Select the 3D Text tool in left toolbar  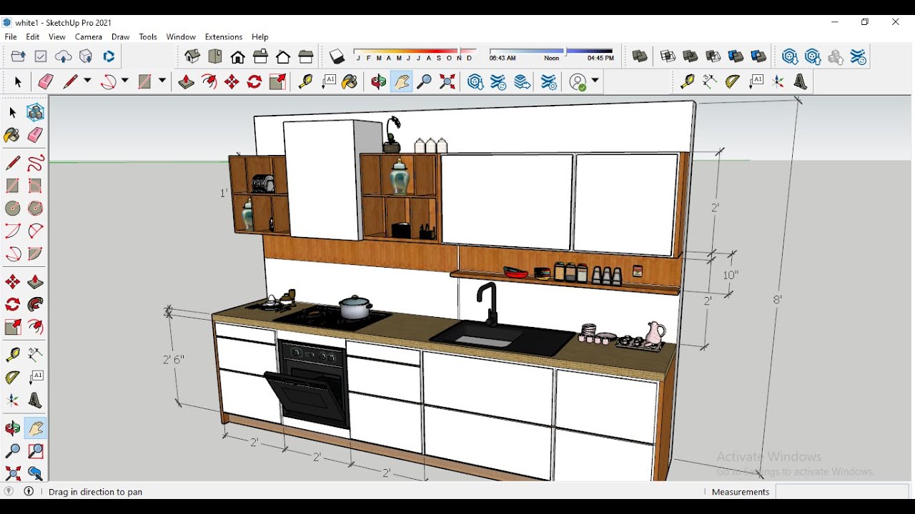pyautogui.click(x=36, y=400)
